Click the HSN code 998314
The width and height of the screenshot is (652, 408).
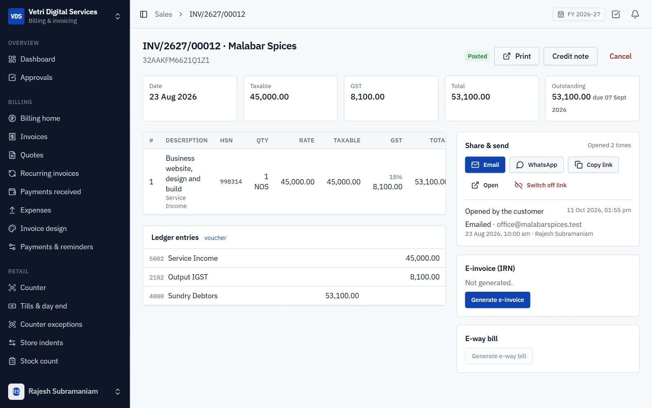231,182
